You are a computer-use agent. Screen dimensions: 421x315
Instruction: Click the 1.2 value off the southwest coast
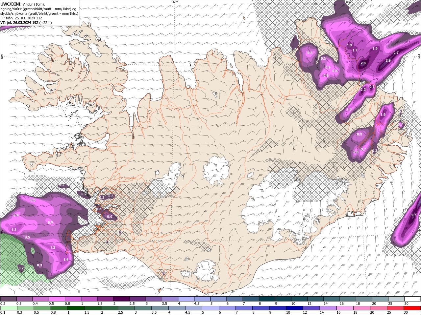tap(53, 247)
